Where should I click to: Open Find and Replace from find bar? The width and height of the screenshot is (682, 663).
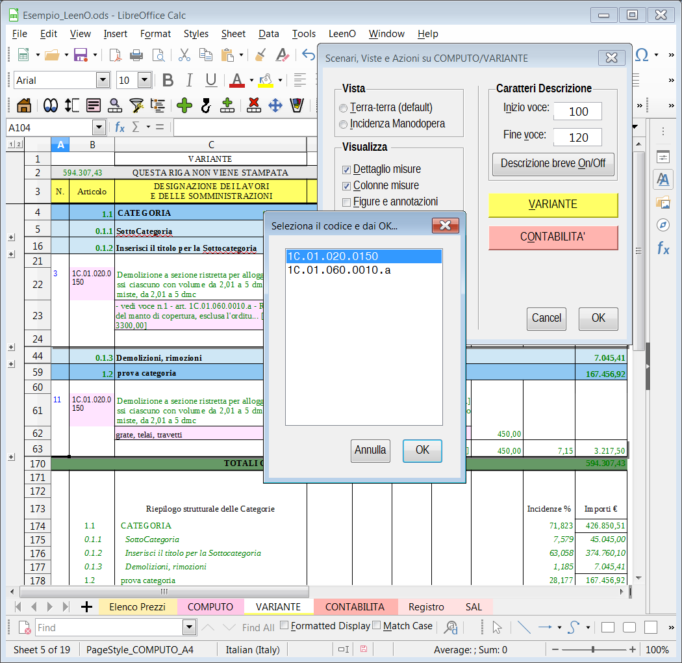(451, 627)
